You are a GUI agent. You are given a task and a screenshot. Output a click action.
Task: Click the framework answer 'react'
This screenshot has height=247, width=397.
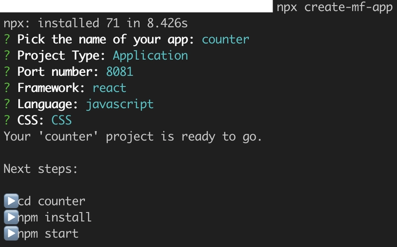[109, 88]
